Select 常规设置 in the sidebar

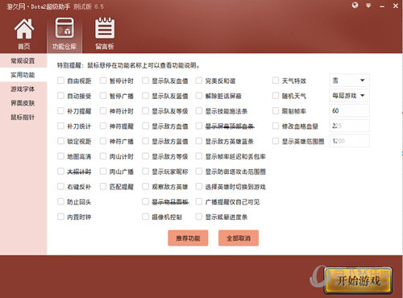click(23, 61)
